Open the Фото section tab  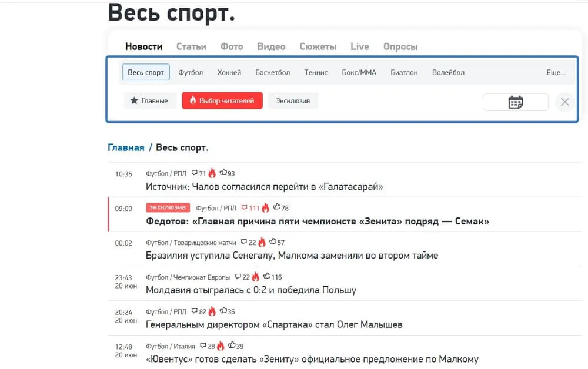(x=232, y=46)
